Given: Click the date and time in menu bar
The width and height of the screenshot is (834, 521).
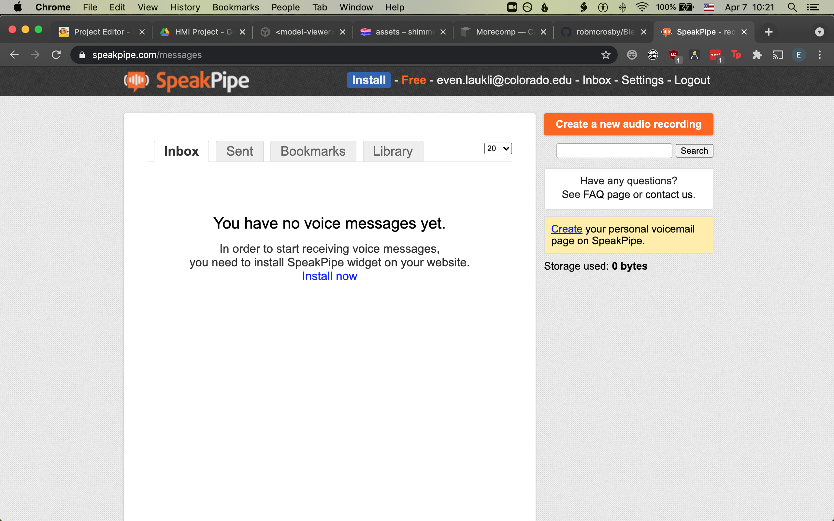Looking at the screenshot, I should point(749,7).
